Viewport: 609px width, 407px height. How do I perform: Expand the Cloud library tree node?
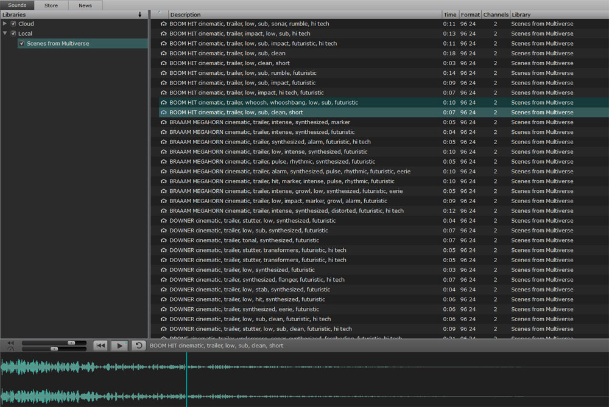coord(5,24)
